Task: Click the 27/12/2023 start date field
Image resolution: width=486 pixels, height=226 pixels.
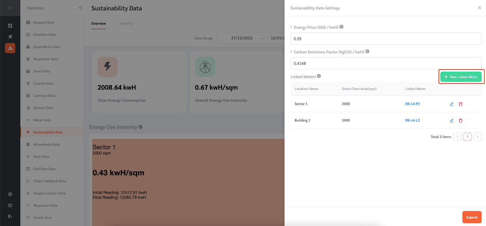Action: point(242,38)
